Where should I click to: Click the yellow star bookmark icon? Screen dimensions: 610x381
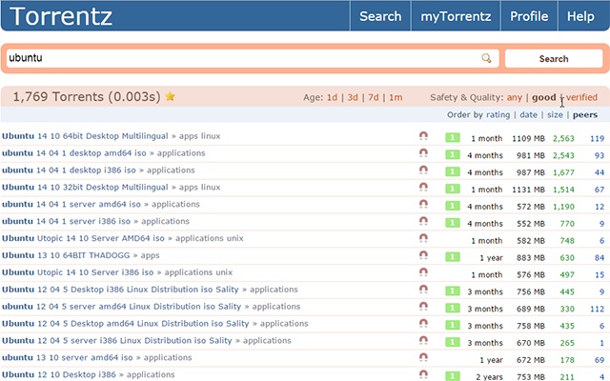[x=170, y=96]
